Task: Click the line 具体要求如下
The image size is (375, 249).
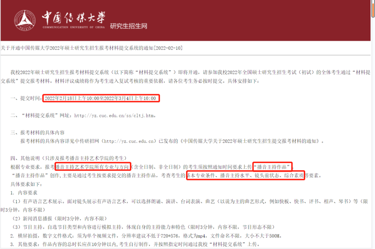Action: pos(26,184)
